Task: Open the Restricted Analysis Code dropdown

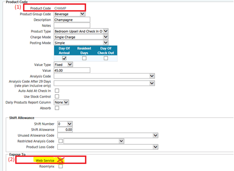Action: pos(94,141)
